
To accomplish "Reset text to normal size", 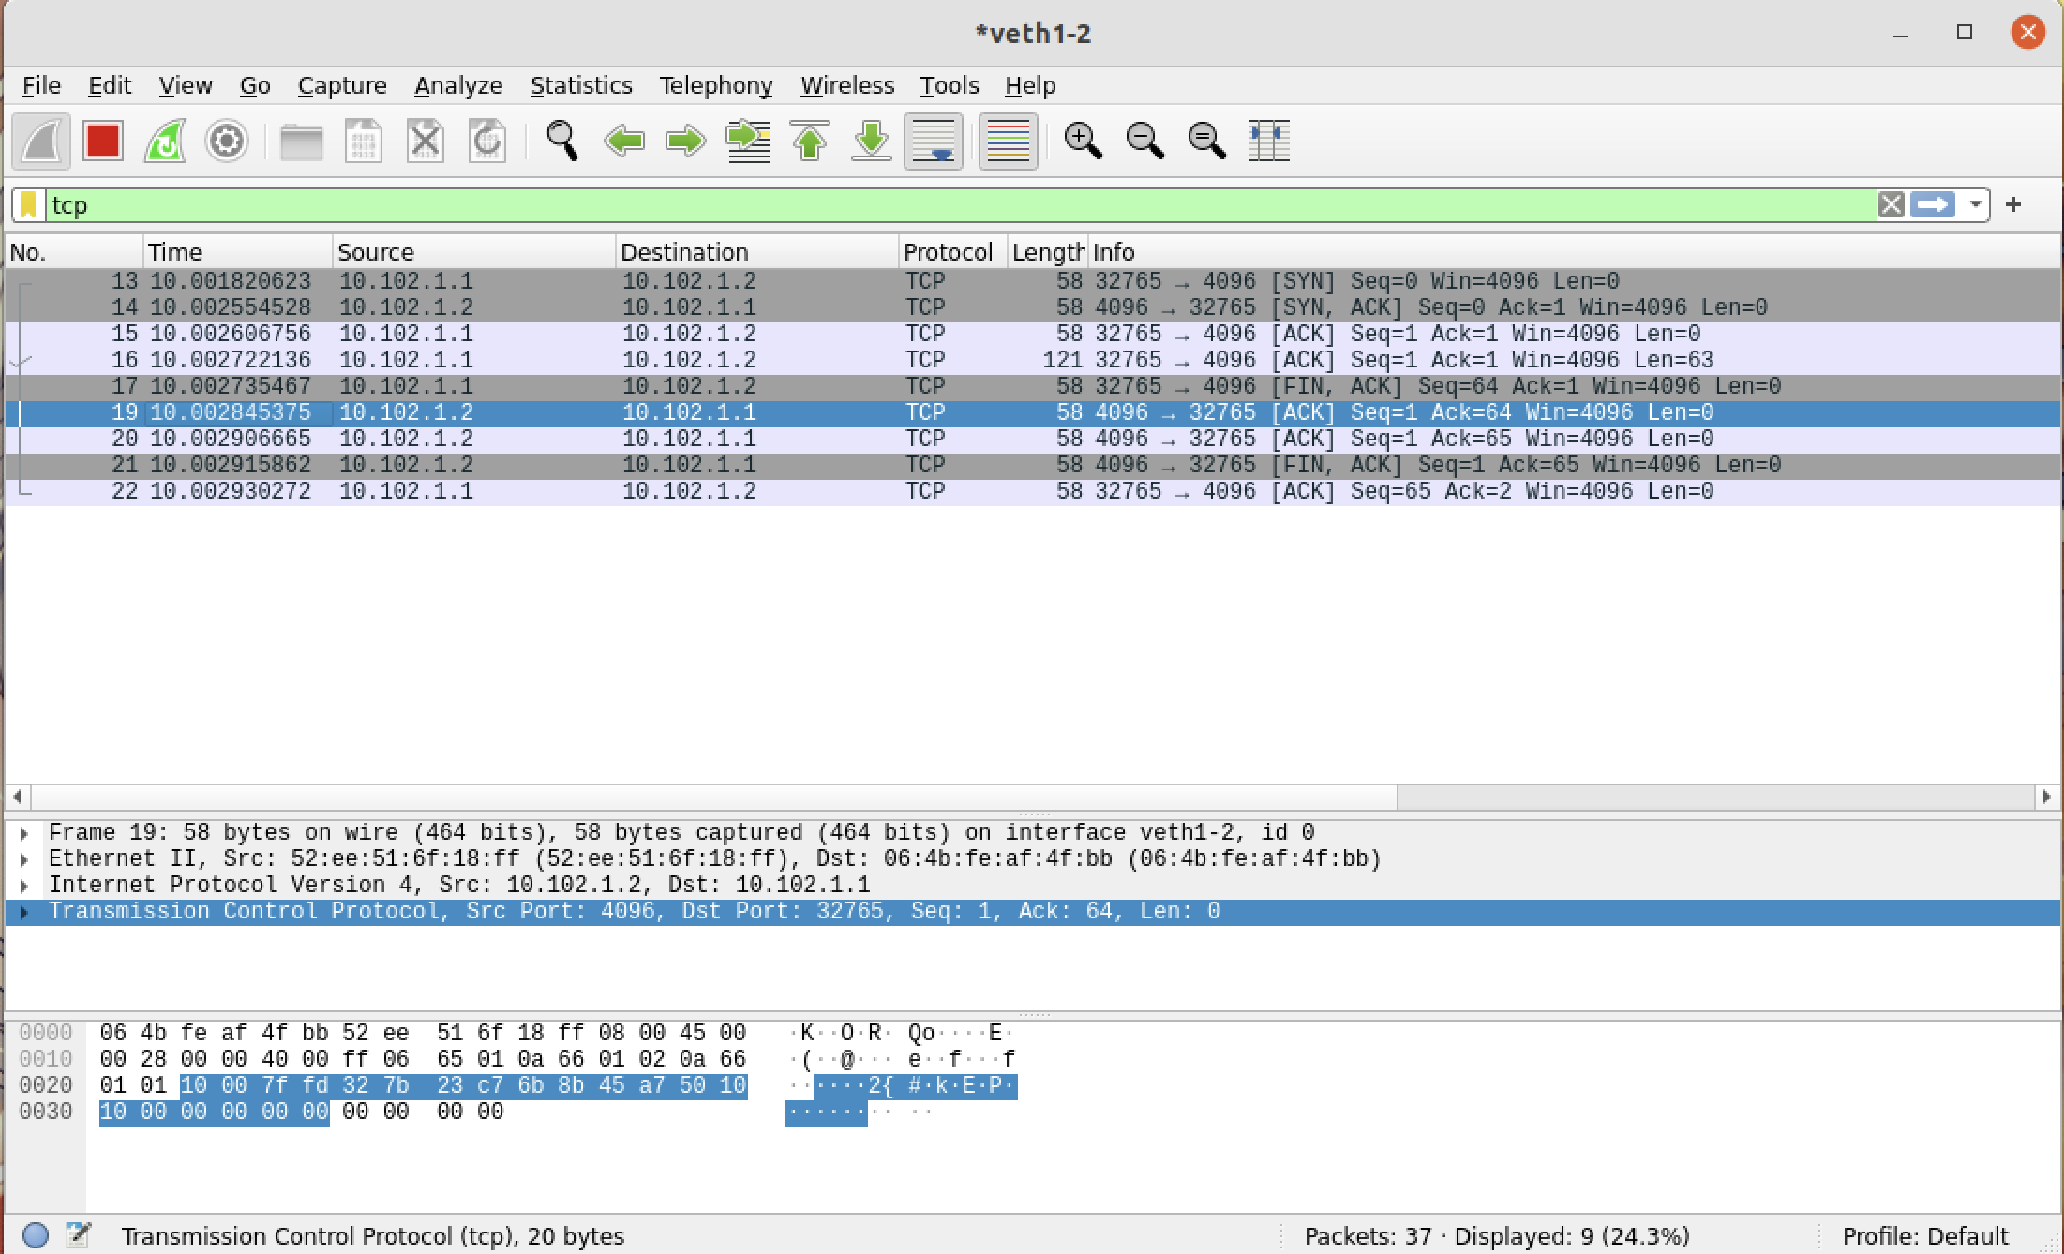I will coord(1207,142).
